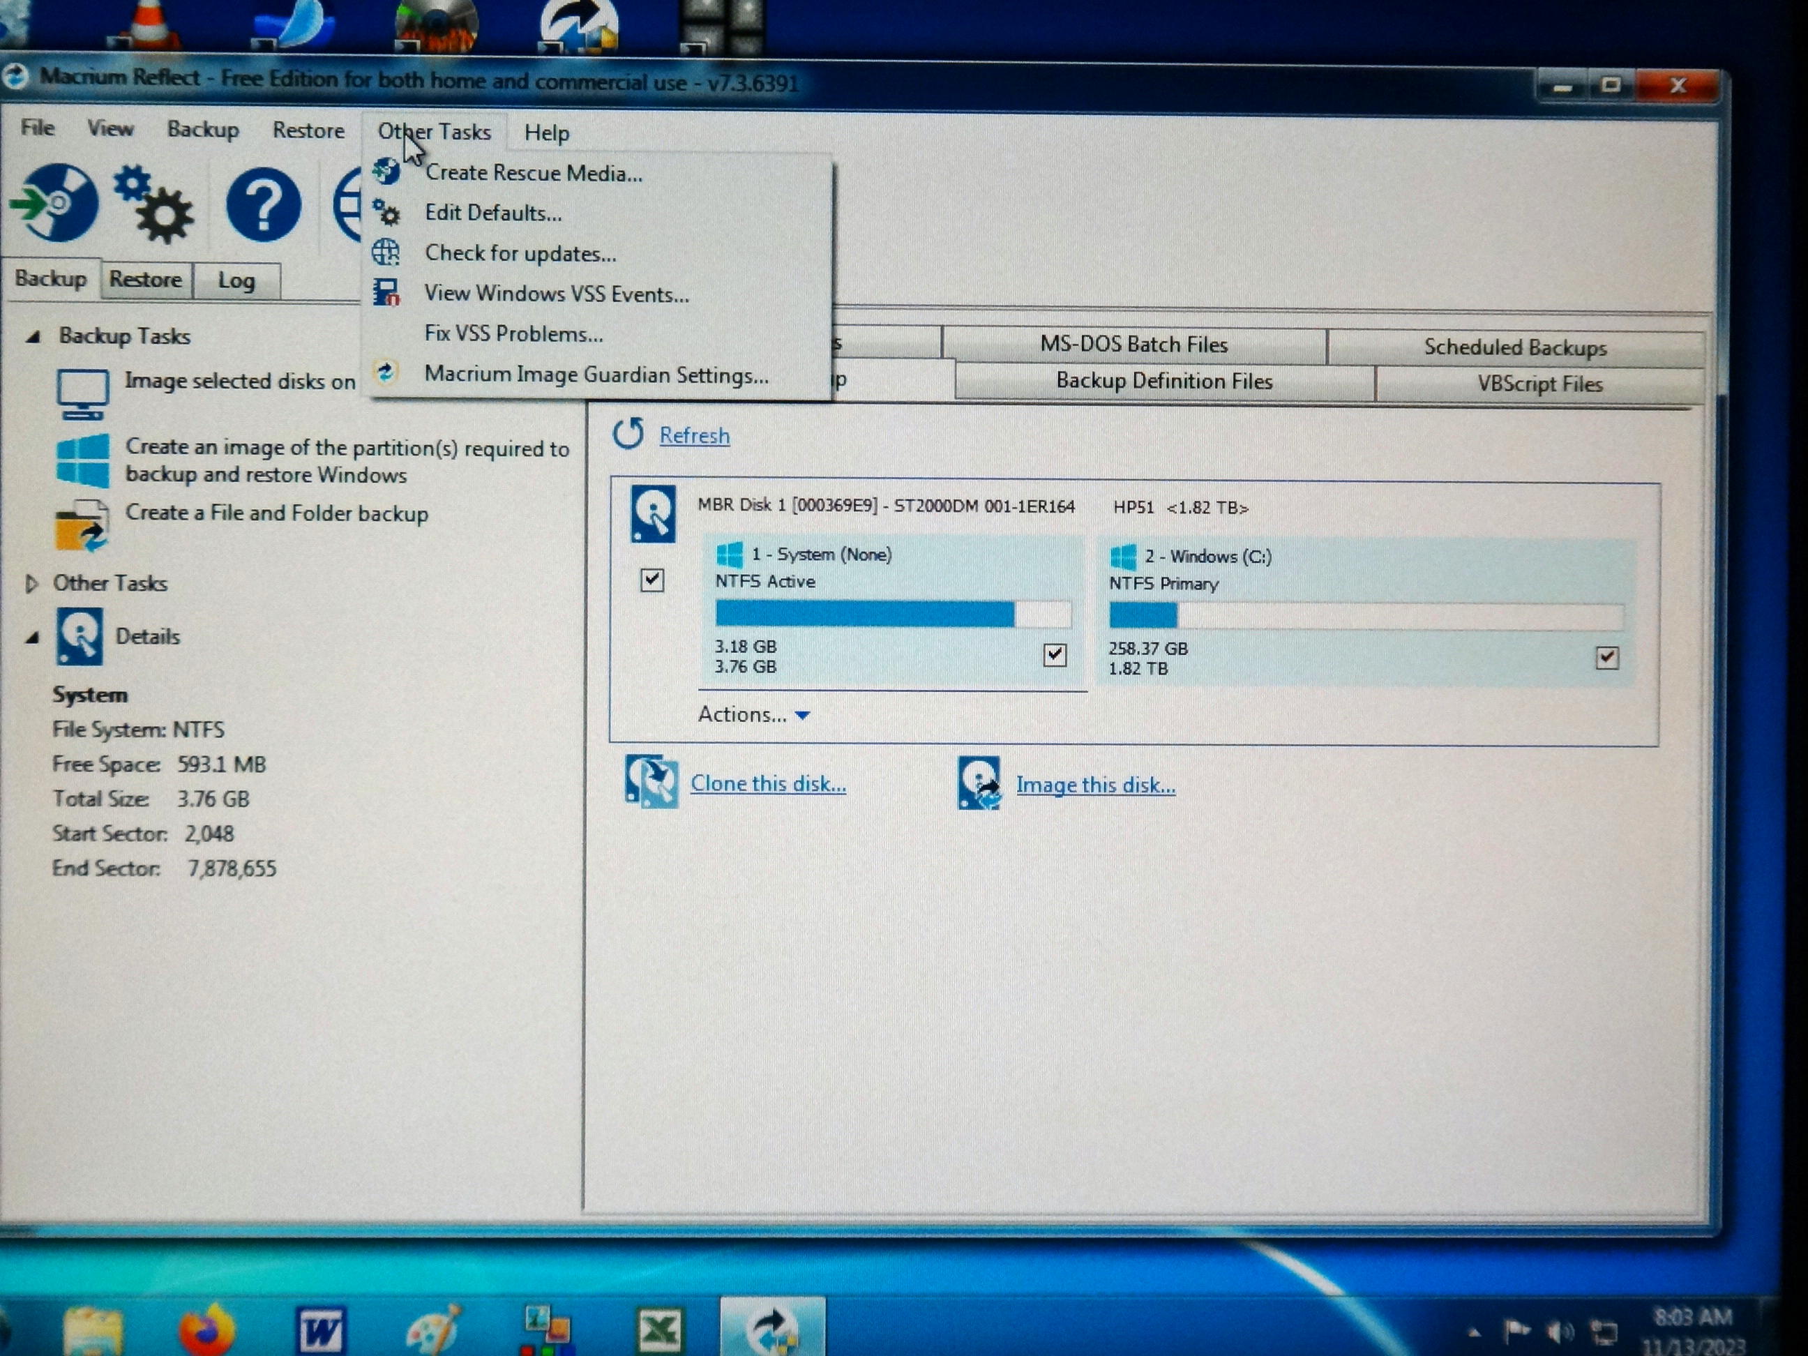Open the Help menu
The image size is (1808, 1356).
[x=546, y=133]
